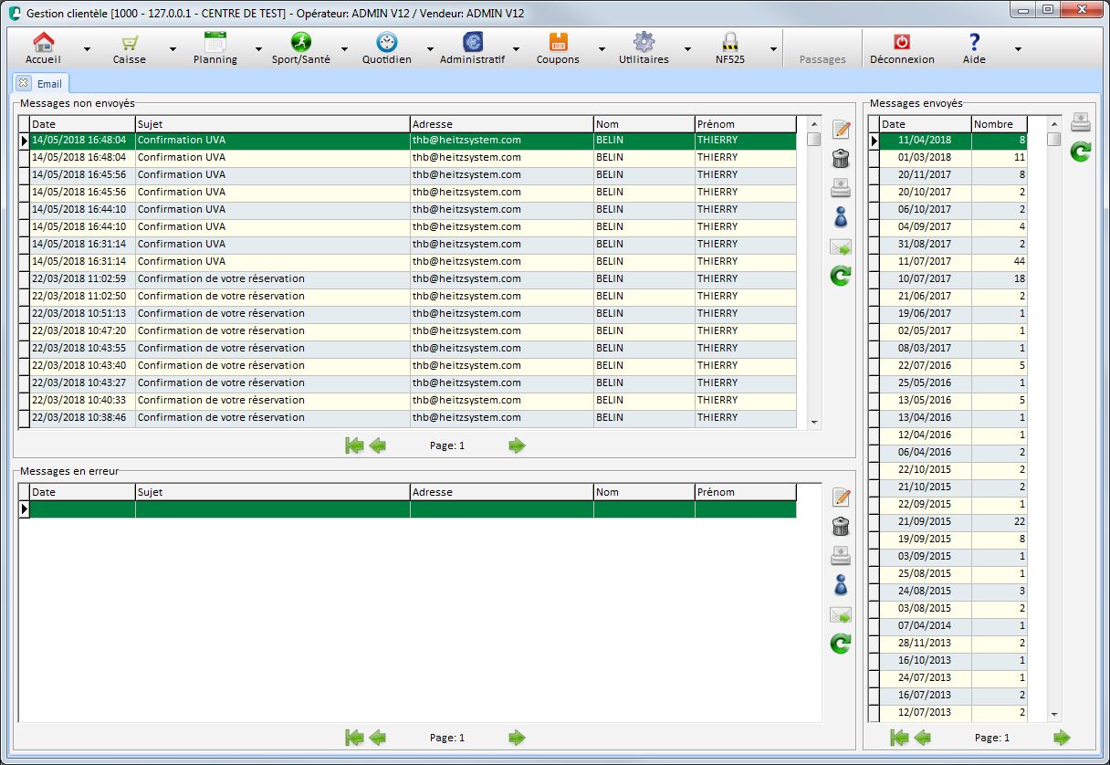
Task: Refresh the sent messages list
Action: (x=1080, y=152)
